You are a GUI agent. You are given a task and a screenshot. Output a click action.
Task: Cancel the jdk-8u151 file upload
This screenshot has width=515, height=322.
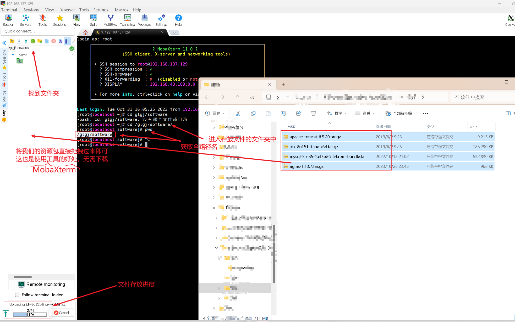point(62,313)
